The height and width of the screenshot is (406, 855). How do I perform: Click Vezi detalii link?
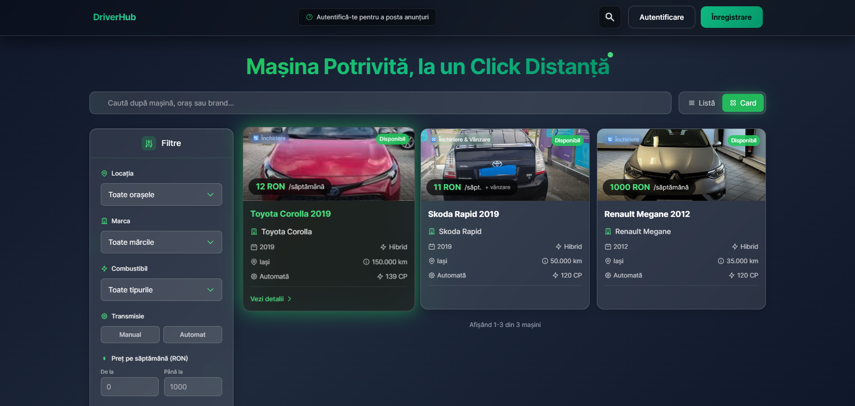coord(271,299)
